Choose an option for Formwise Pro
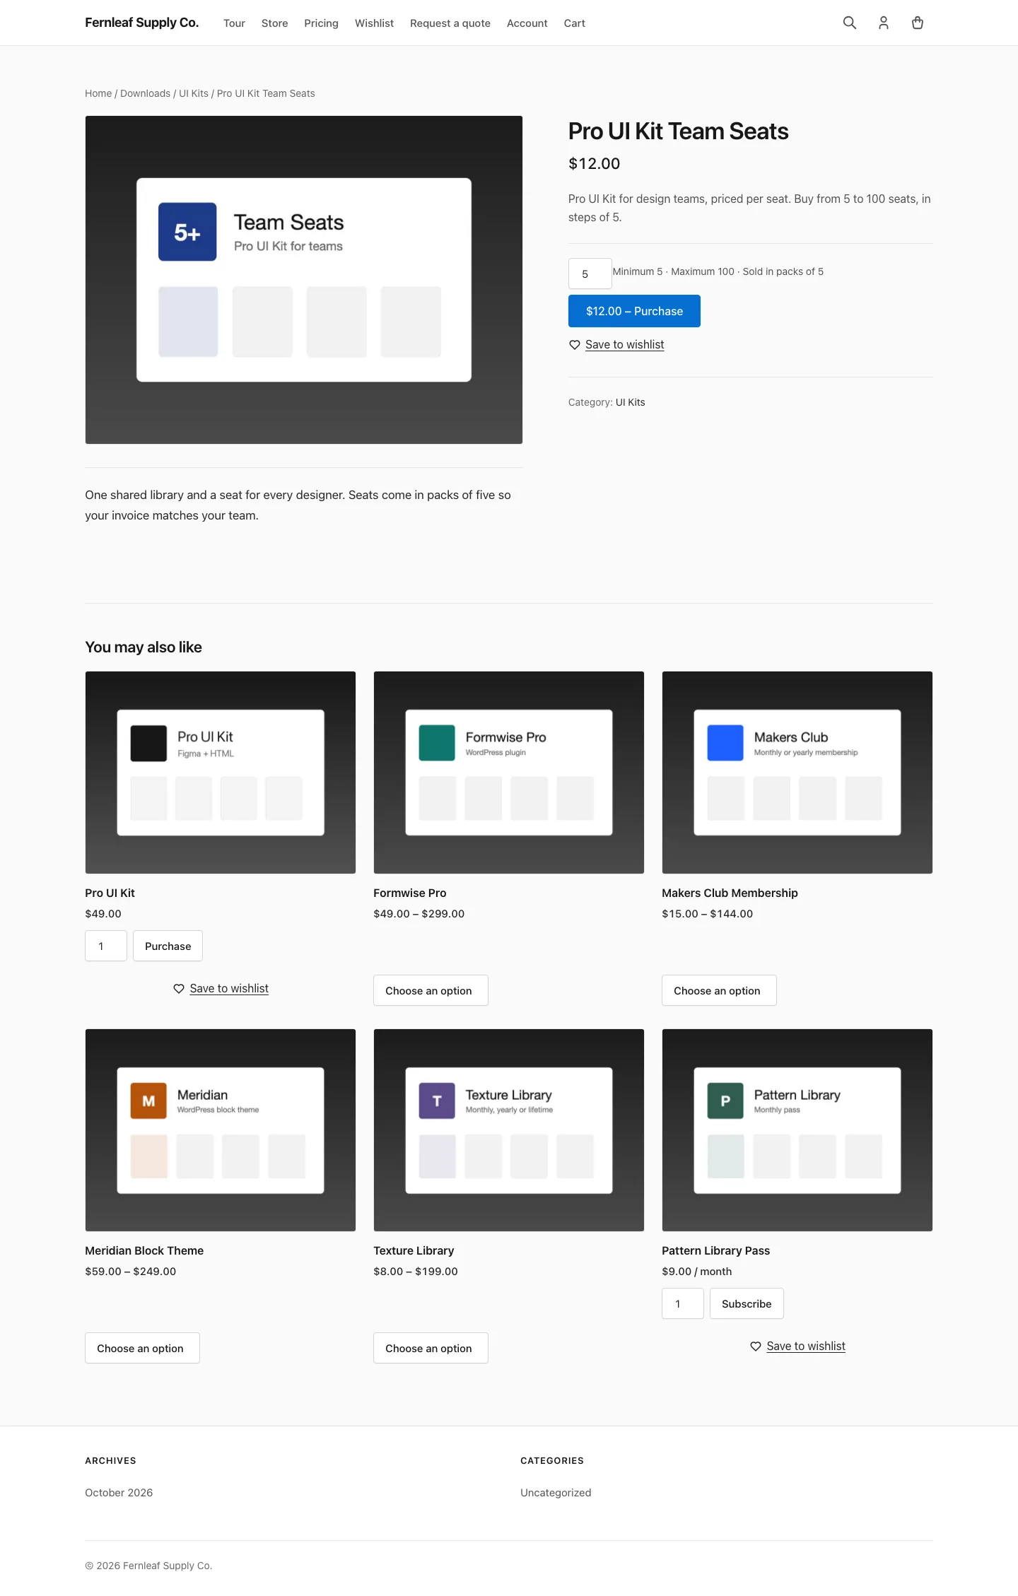1018x1596 pixels. [431, 990]
